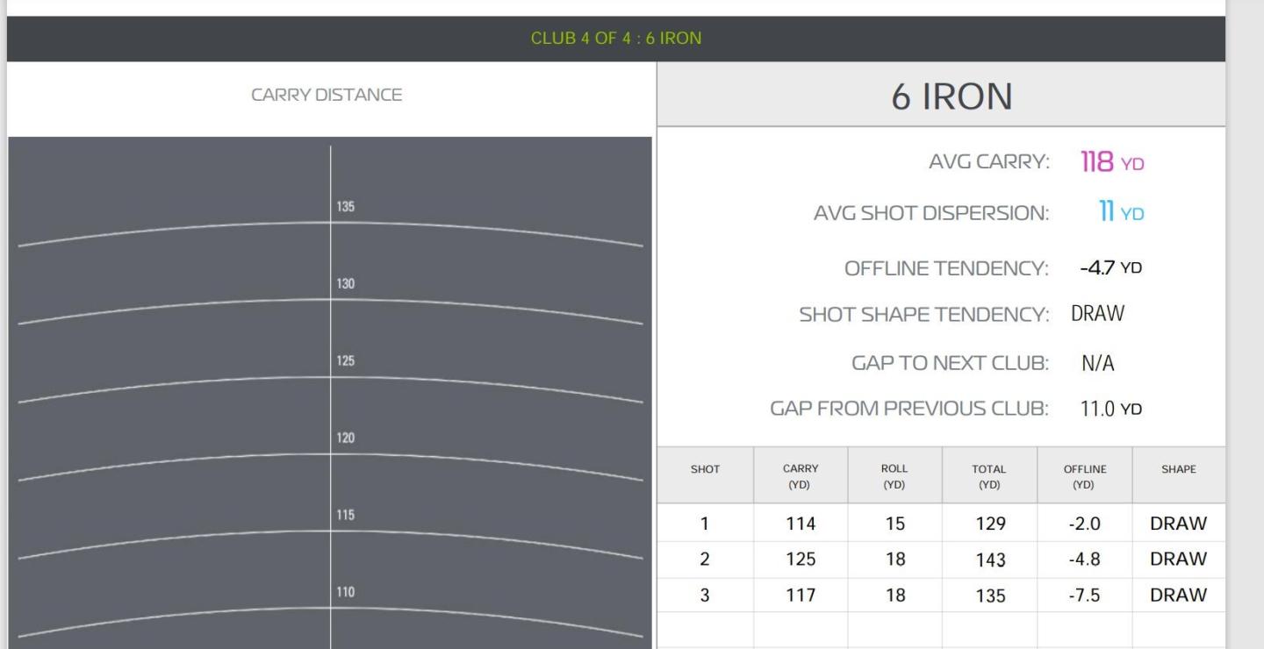Select the DRAW shot shape tendency value
The height and width of the screenshot is (649, 1264).
(1097, 314)
